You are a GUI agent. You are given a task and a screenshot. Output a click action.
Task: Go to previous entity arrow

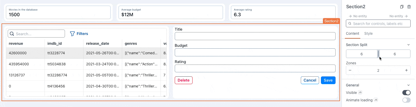(350, 16)
